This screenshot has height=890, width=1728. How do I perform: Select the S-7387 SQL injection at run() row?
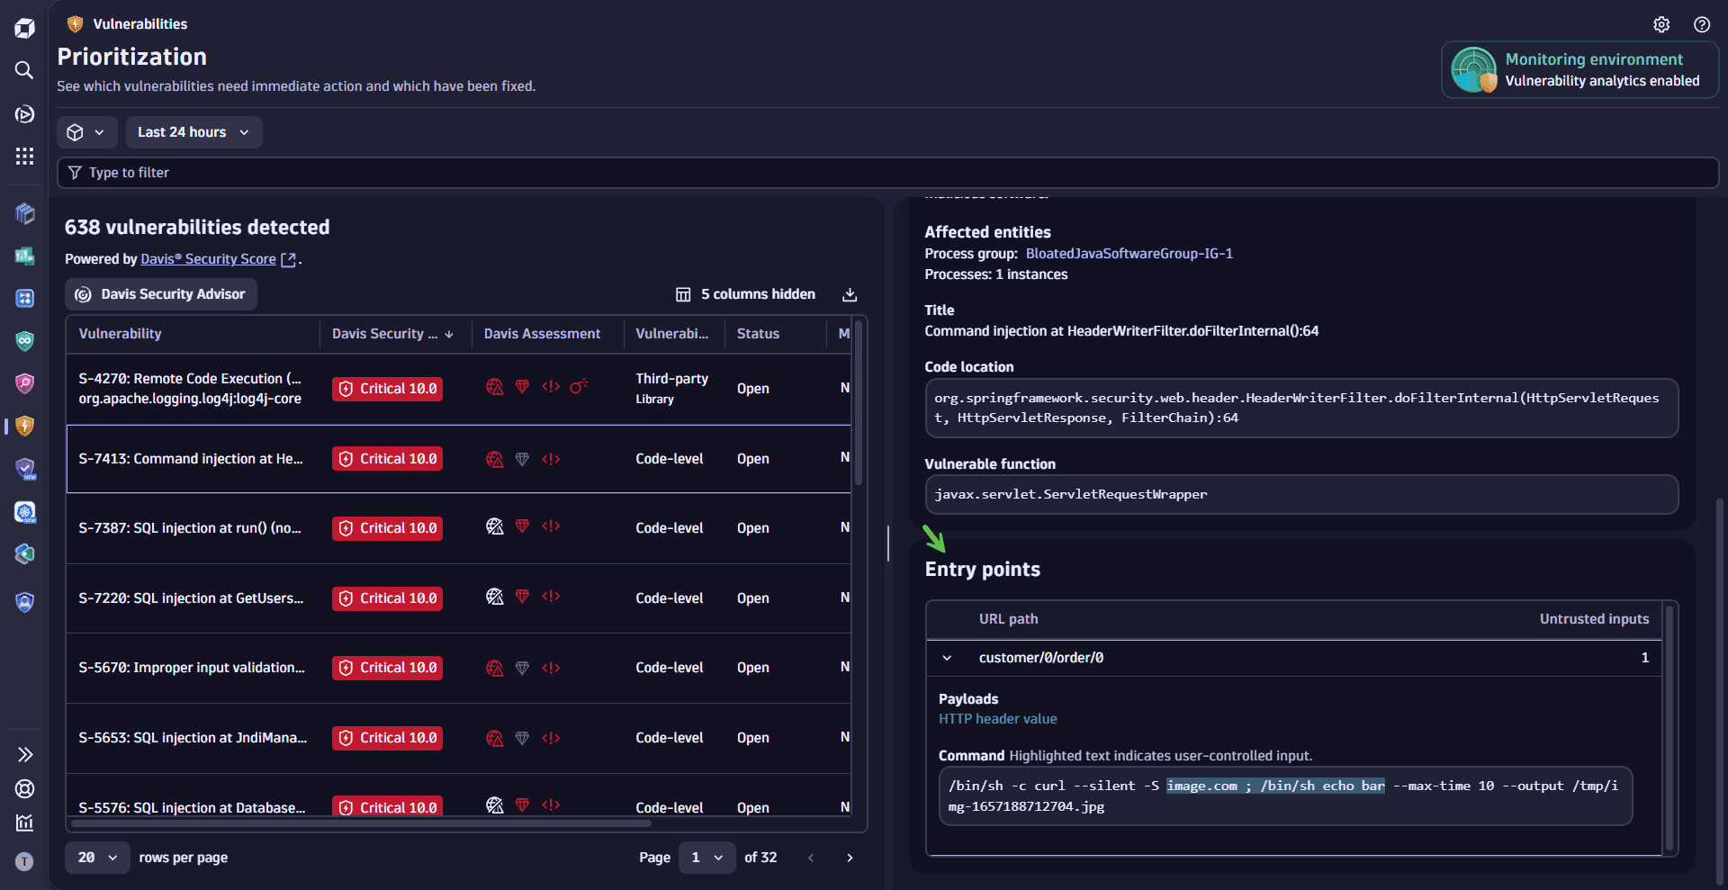pyautogui.click(x=458, y=528)
